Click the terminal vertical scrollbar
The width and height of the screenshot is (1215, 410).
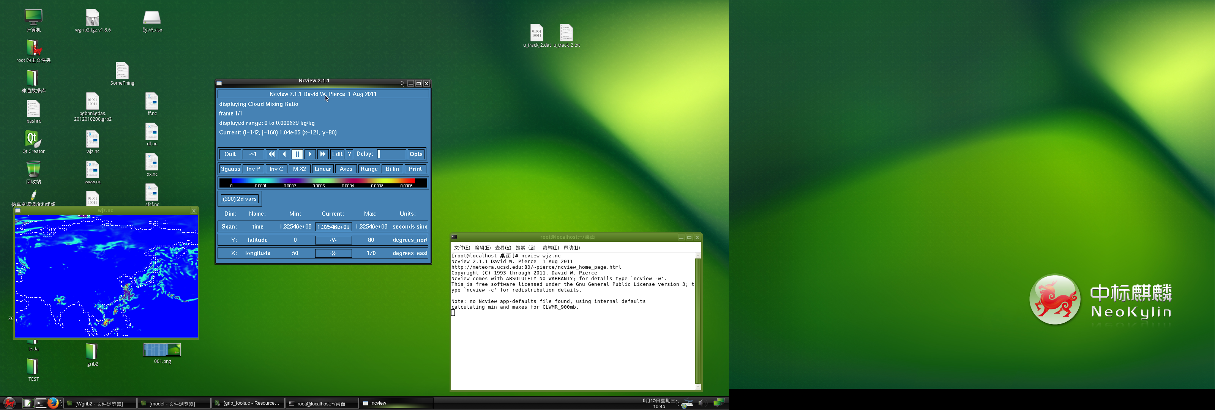(698, 321)
